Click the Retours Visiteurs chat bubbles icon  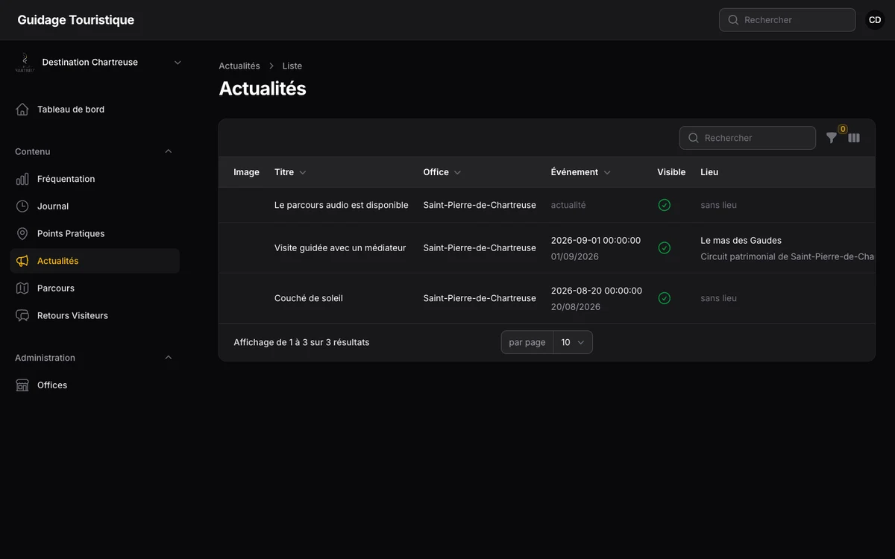pos(22,315)
